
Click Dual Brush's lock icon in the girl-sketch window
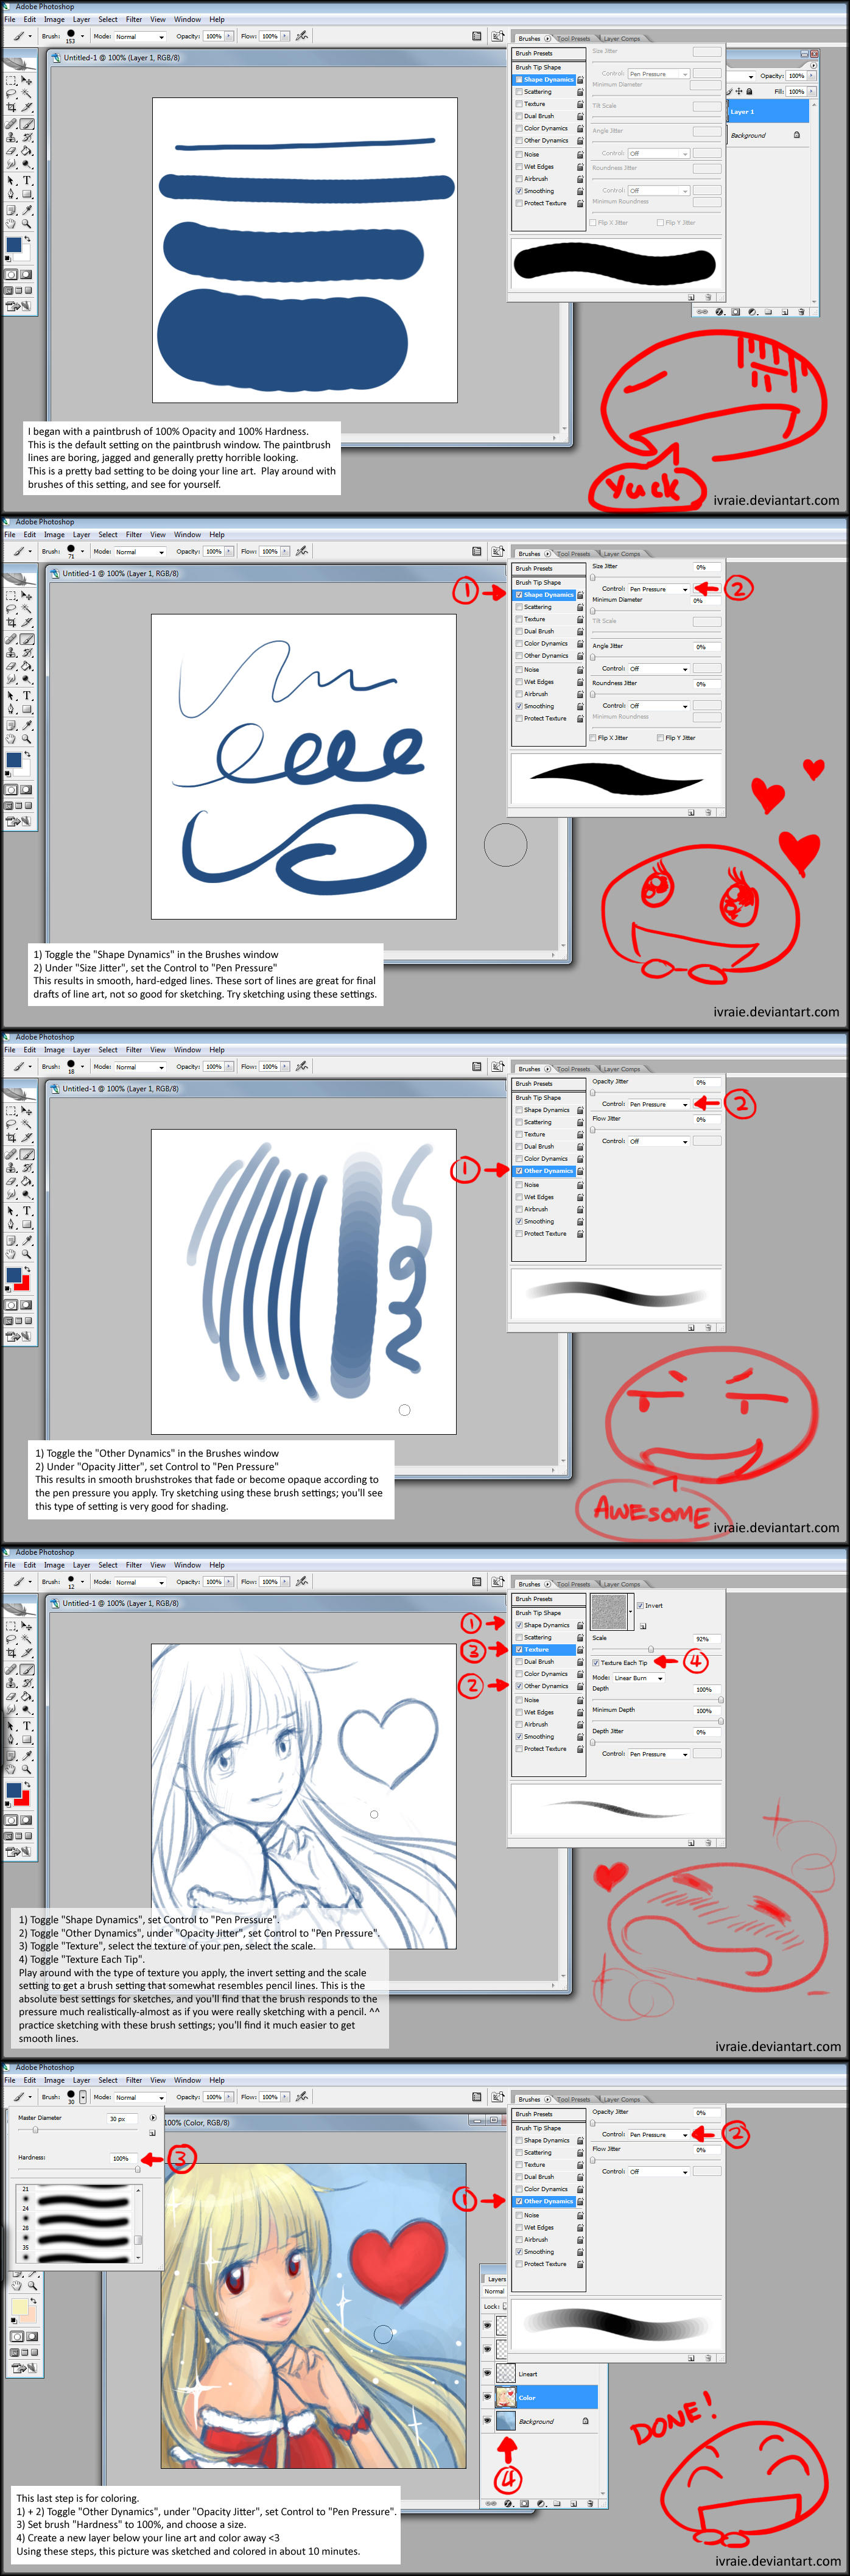point(580,1662)
